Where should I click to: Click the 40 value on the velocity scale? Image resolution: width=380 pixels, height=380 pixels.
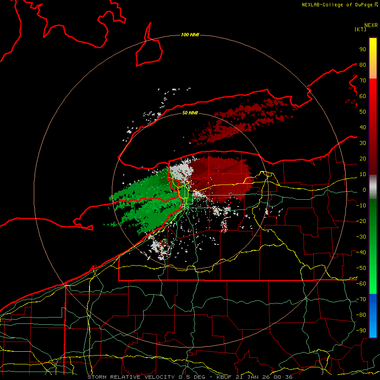363,128
